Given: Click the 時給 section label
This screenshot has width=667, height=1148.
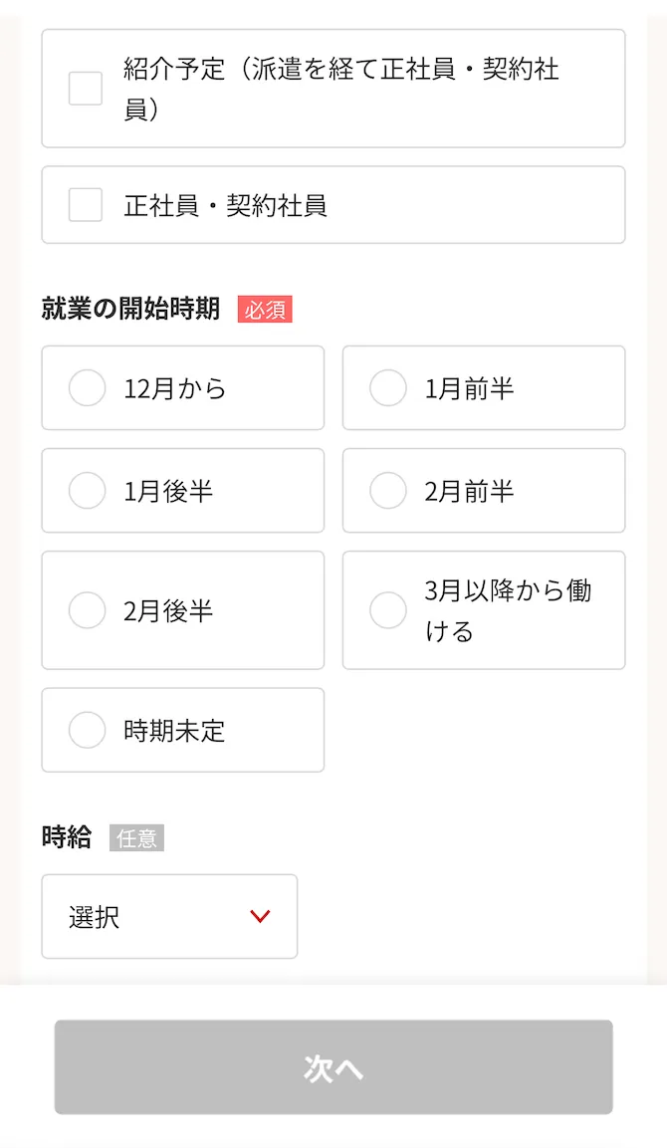Looking at the screenshot, I should (x=65, y=836).
